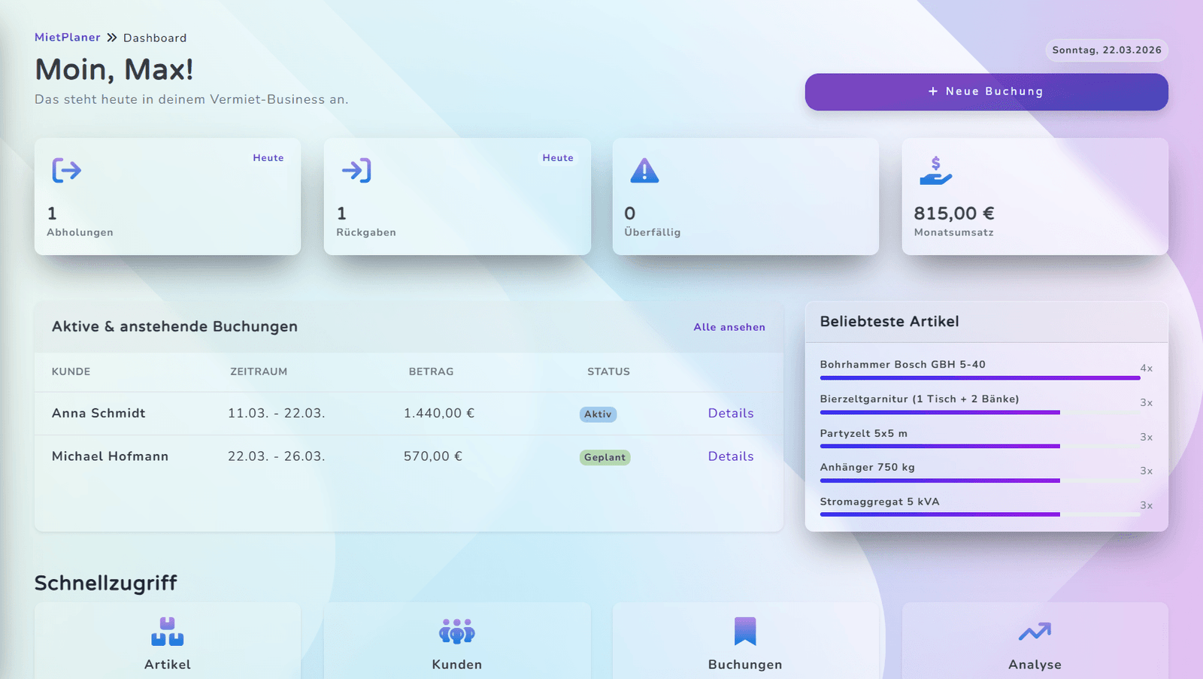Open Buchungen via the bookmark icon
This screenshot has height=679, width=1203.
745,632
